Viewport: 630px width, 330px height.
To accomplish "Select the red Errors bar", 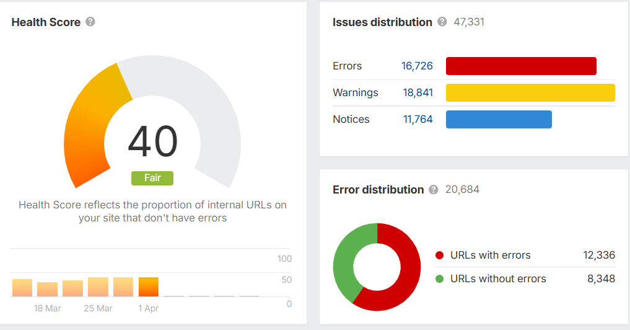I will tap(521, 66).
